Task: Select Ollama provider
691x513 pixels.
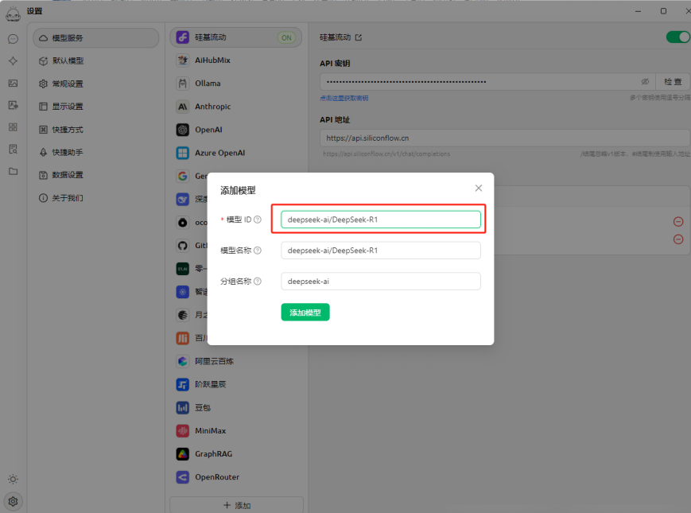Action: [x=236, y=84]
